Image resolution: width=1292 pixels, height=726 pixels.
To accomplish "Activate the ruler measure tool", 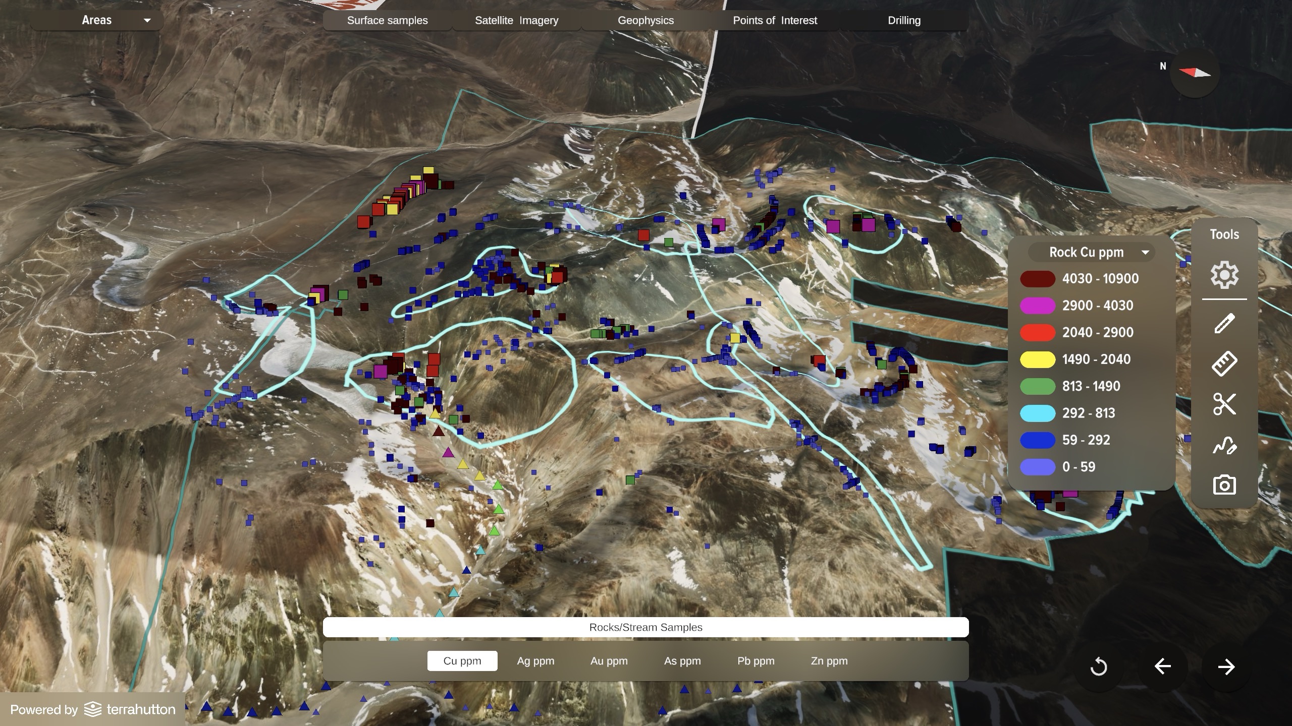I will [1224, 364].
